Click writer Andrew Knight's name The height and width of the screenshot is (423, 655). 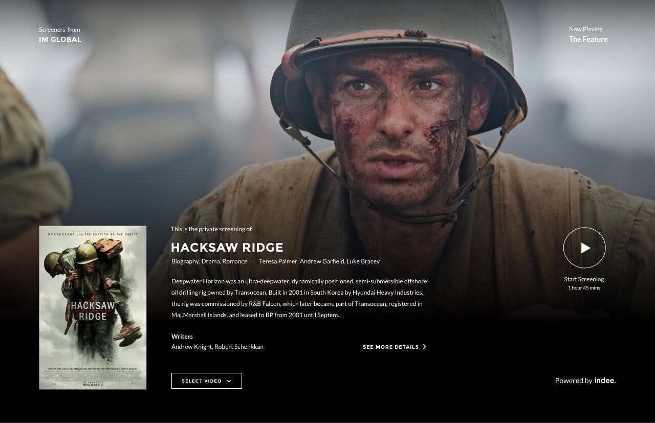tap(191, 347)
